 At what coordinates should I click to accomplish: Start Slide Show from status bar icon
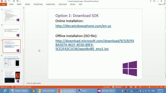[x=140, y=87]
